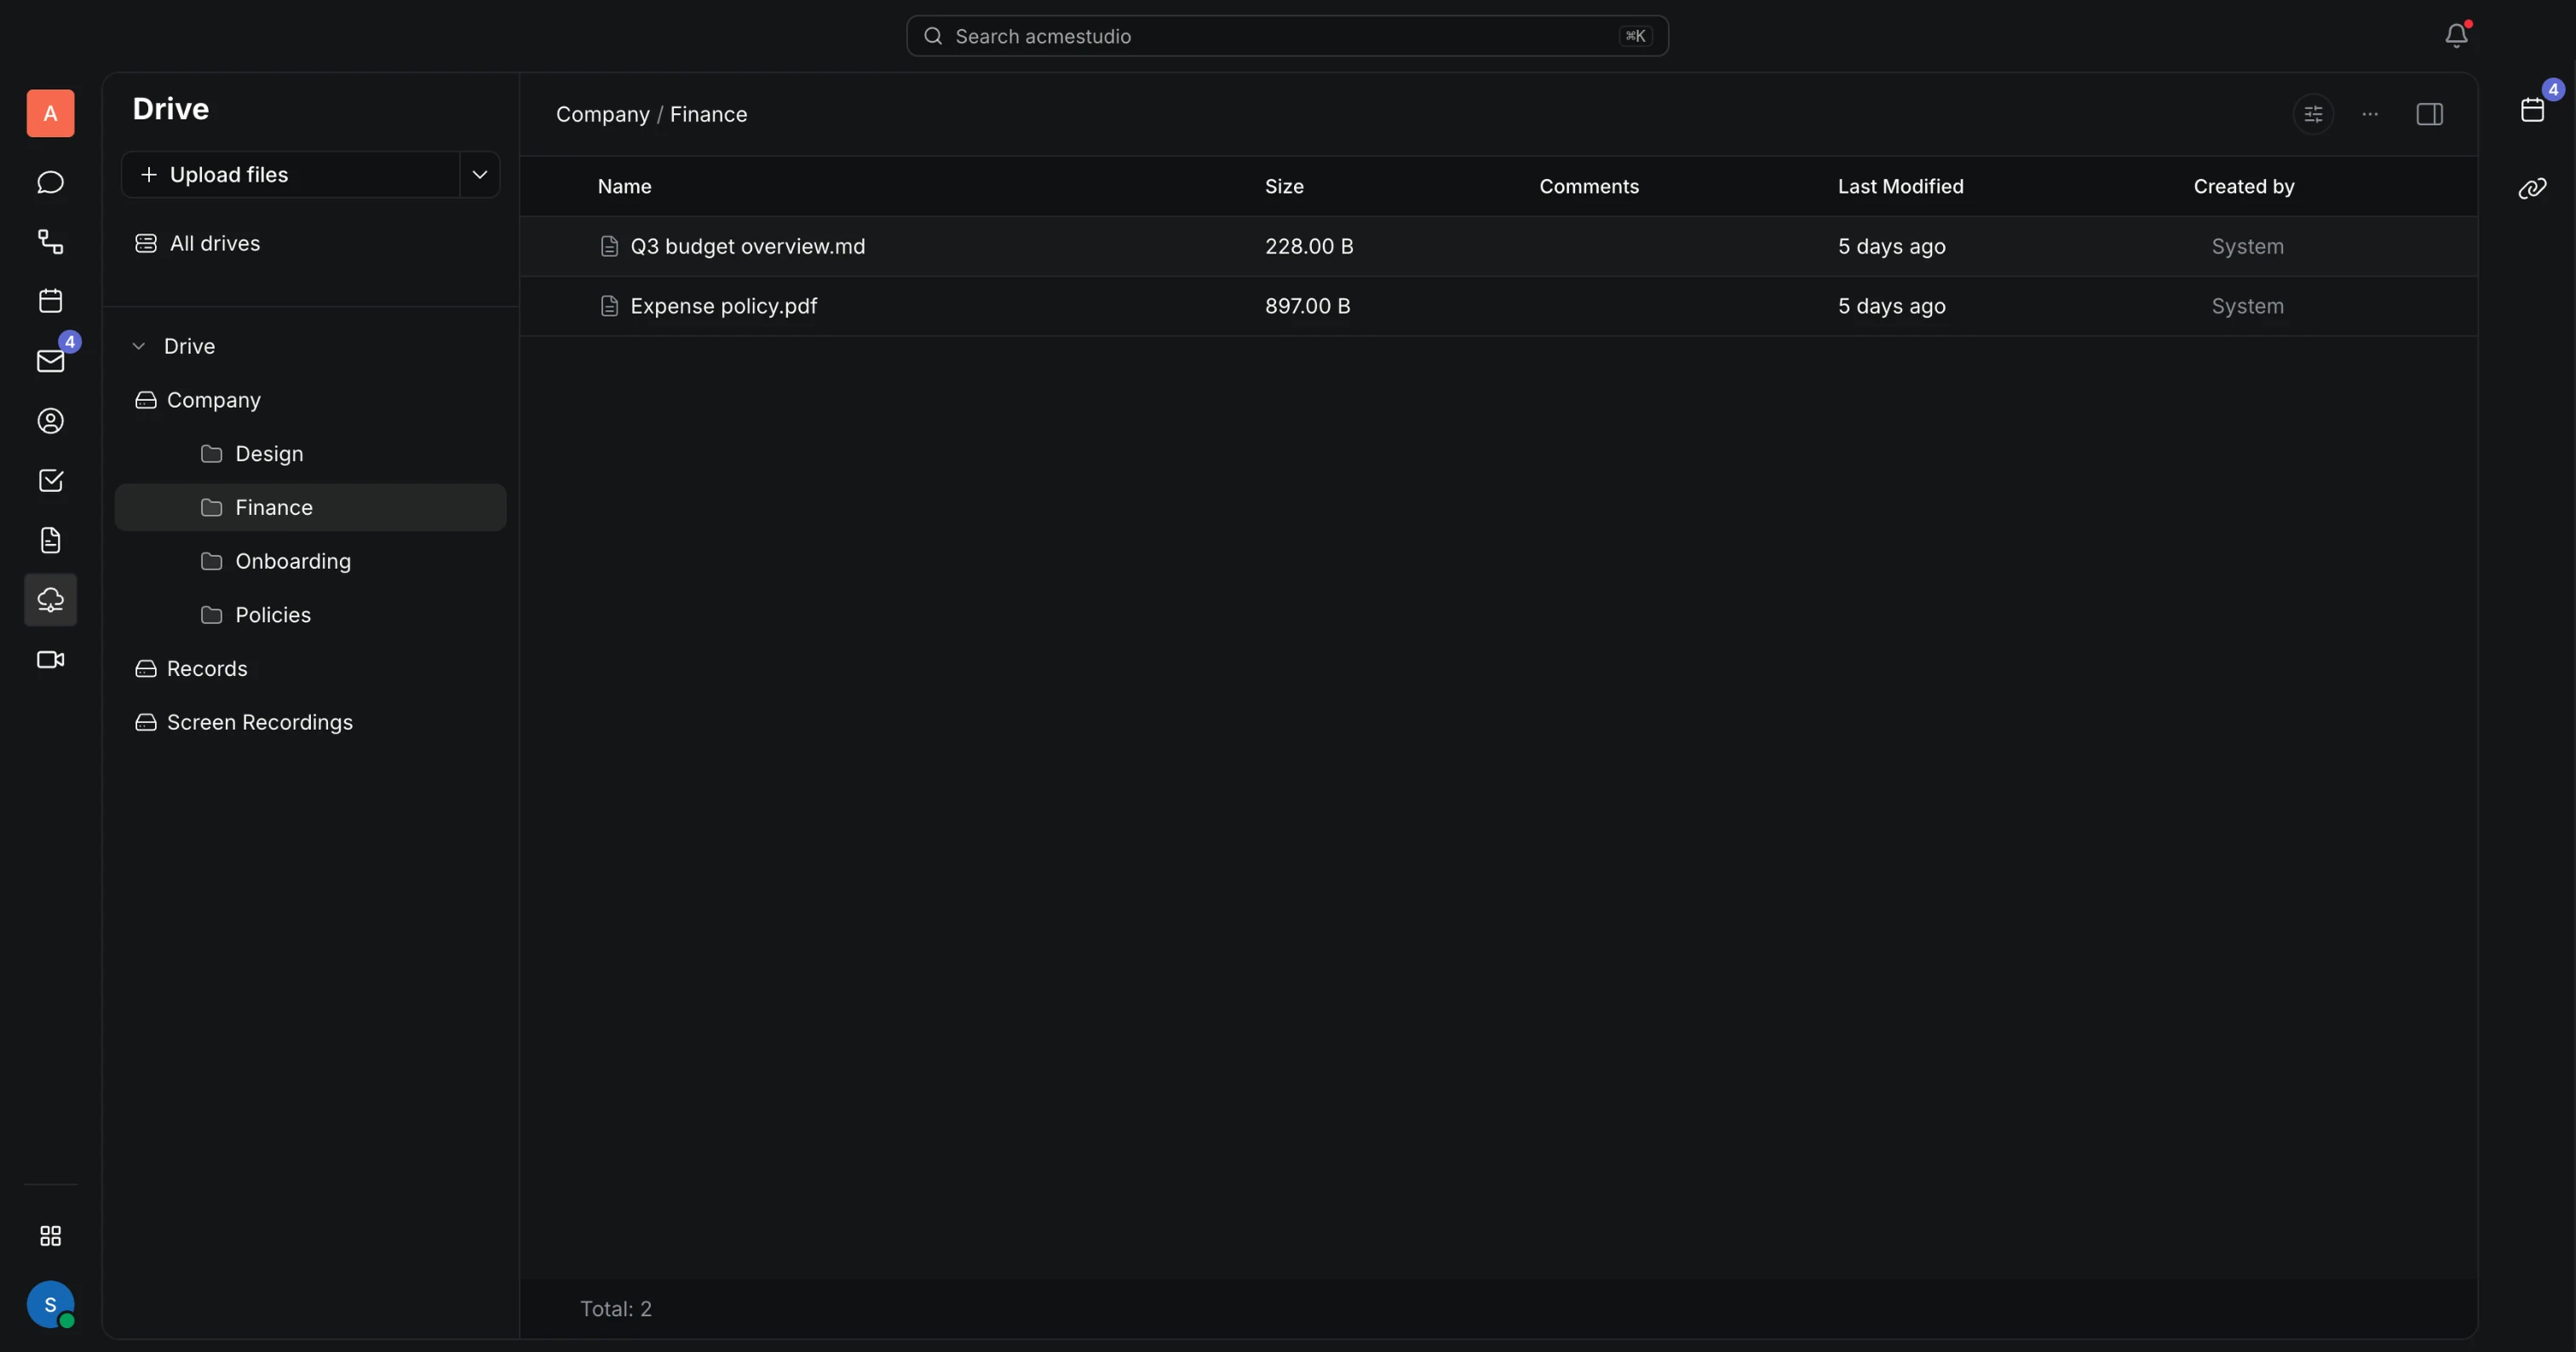Open the three-dots more options menu
The height and width of the screenshot is (1352, 2576).
pos(2370,114)
